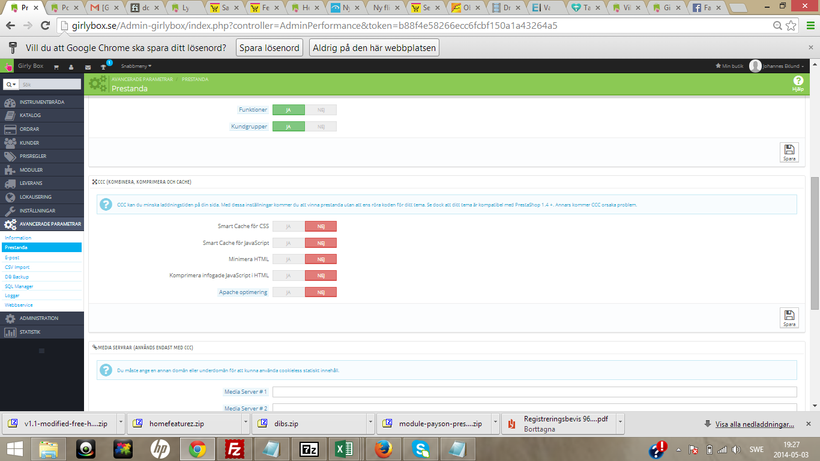This screenshot has width=820, height=461.
Task: Open the Johannes Eklund account dropdown
Action: [x=783, y=66]
